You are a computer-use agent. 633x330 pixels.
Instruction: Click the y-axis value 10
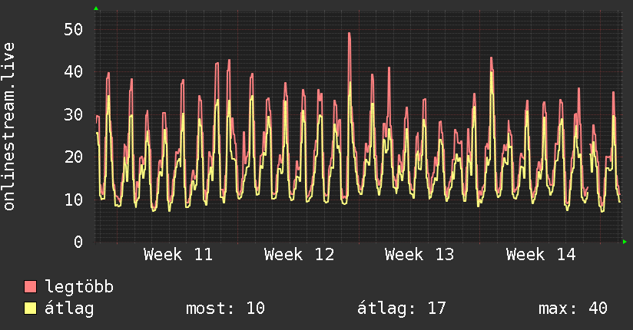[74, 200]
